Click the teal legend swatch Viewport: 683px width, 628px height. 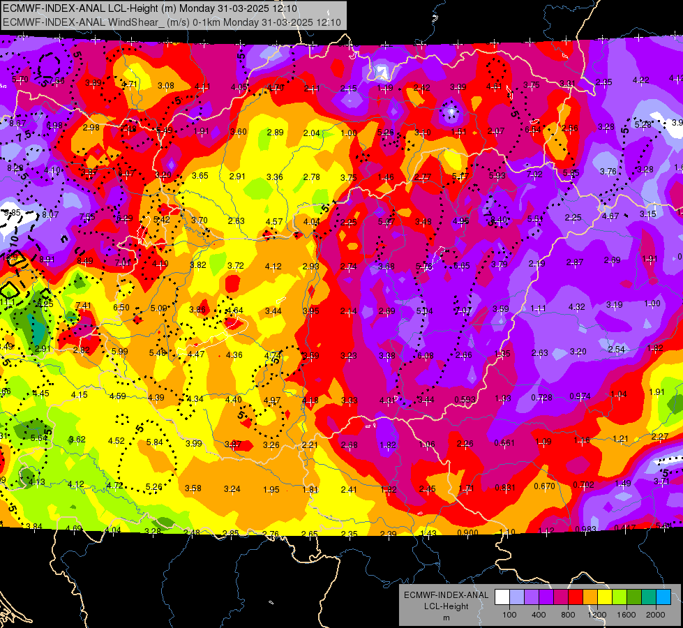coord(649,597)
